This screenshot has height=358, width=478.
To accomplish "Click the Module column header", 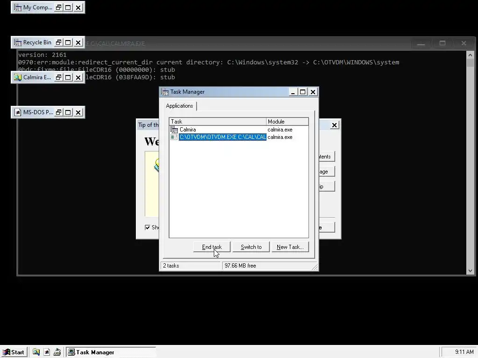I will click(x=287, y=122).
